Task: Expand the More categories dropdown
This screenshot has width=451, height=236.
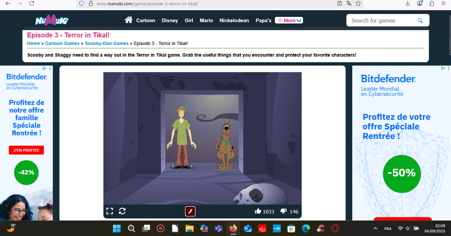Action: click(289, 20)
